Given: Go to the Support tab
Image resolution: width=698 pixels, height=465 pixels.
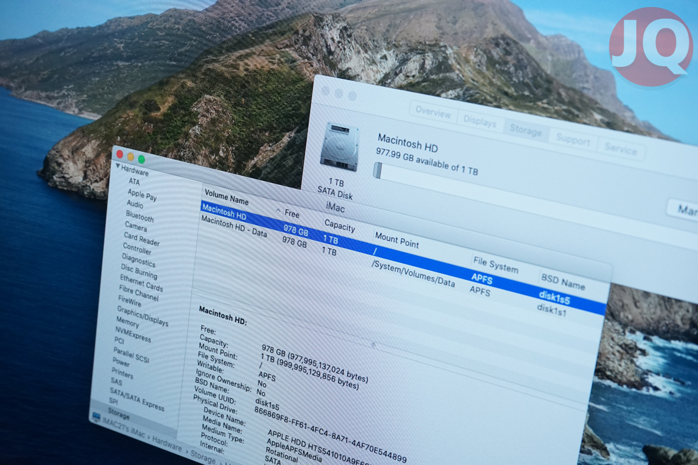Looking at the screenshot, I should pyautogui.click(x=572, y=139).
